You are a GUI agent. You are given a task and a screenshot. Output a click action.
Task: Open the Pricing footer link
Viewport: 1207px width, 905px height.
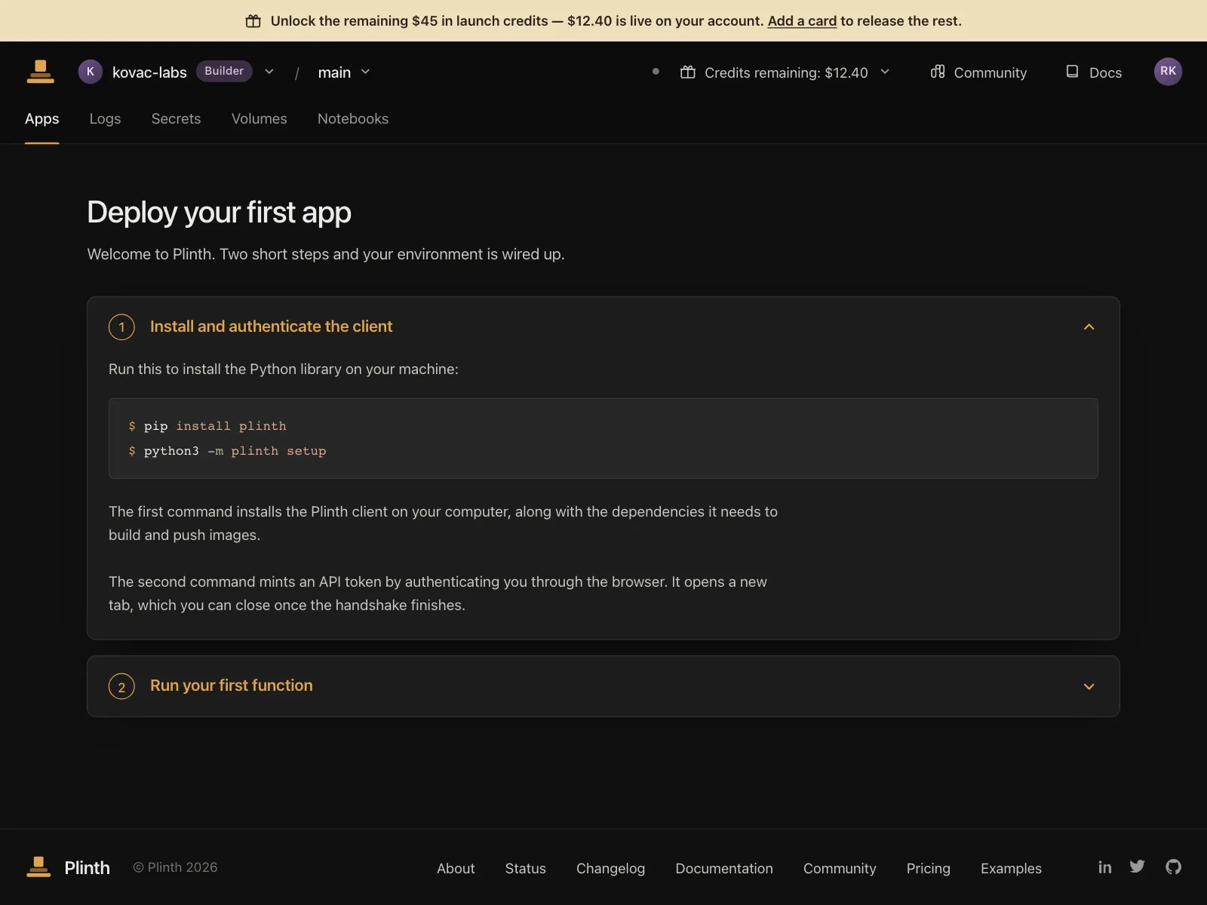[x=928, y=868]
